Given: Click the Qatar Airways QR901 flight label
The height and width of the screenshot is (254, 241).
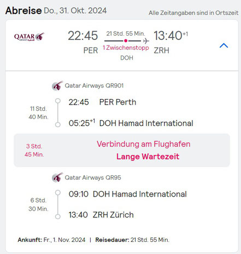Looking at the screenshot, I should point(94,85).
